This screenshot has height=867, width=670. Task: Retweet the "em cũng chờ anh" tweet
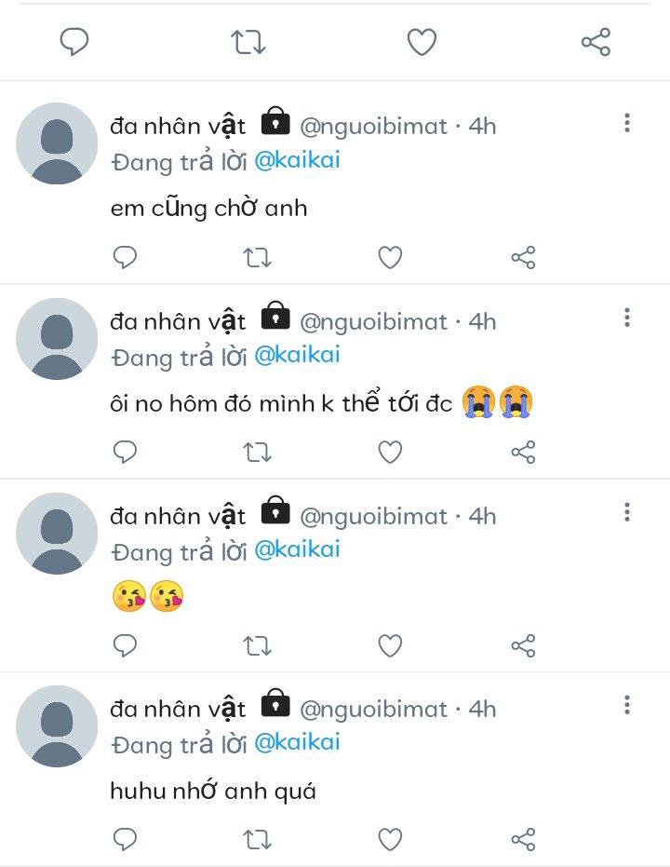click(257, 258)
